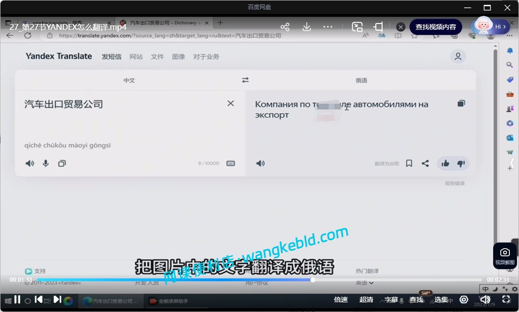Open the 倍速 playback speed menu
Viewport: 519px width, 312px height.
pyautogui.click(x=341, y=300)
